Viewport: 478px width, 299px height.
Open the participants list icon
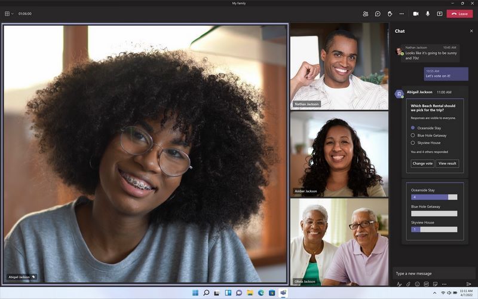coord(365,14)
